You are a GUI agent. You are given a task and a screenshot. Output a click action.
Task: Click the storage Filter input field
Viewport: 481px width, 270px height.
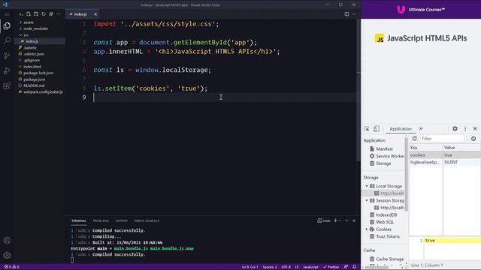click(x=442, y=139)
